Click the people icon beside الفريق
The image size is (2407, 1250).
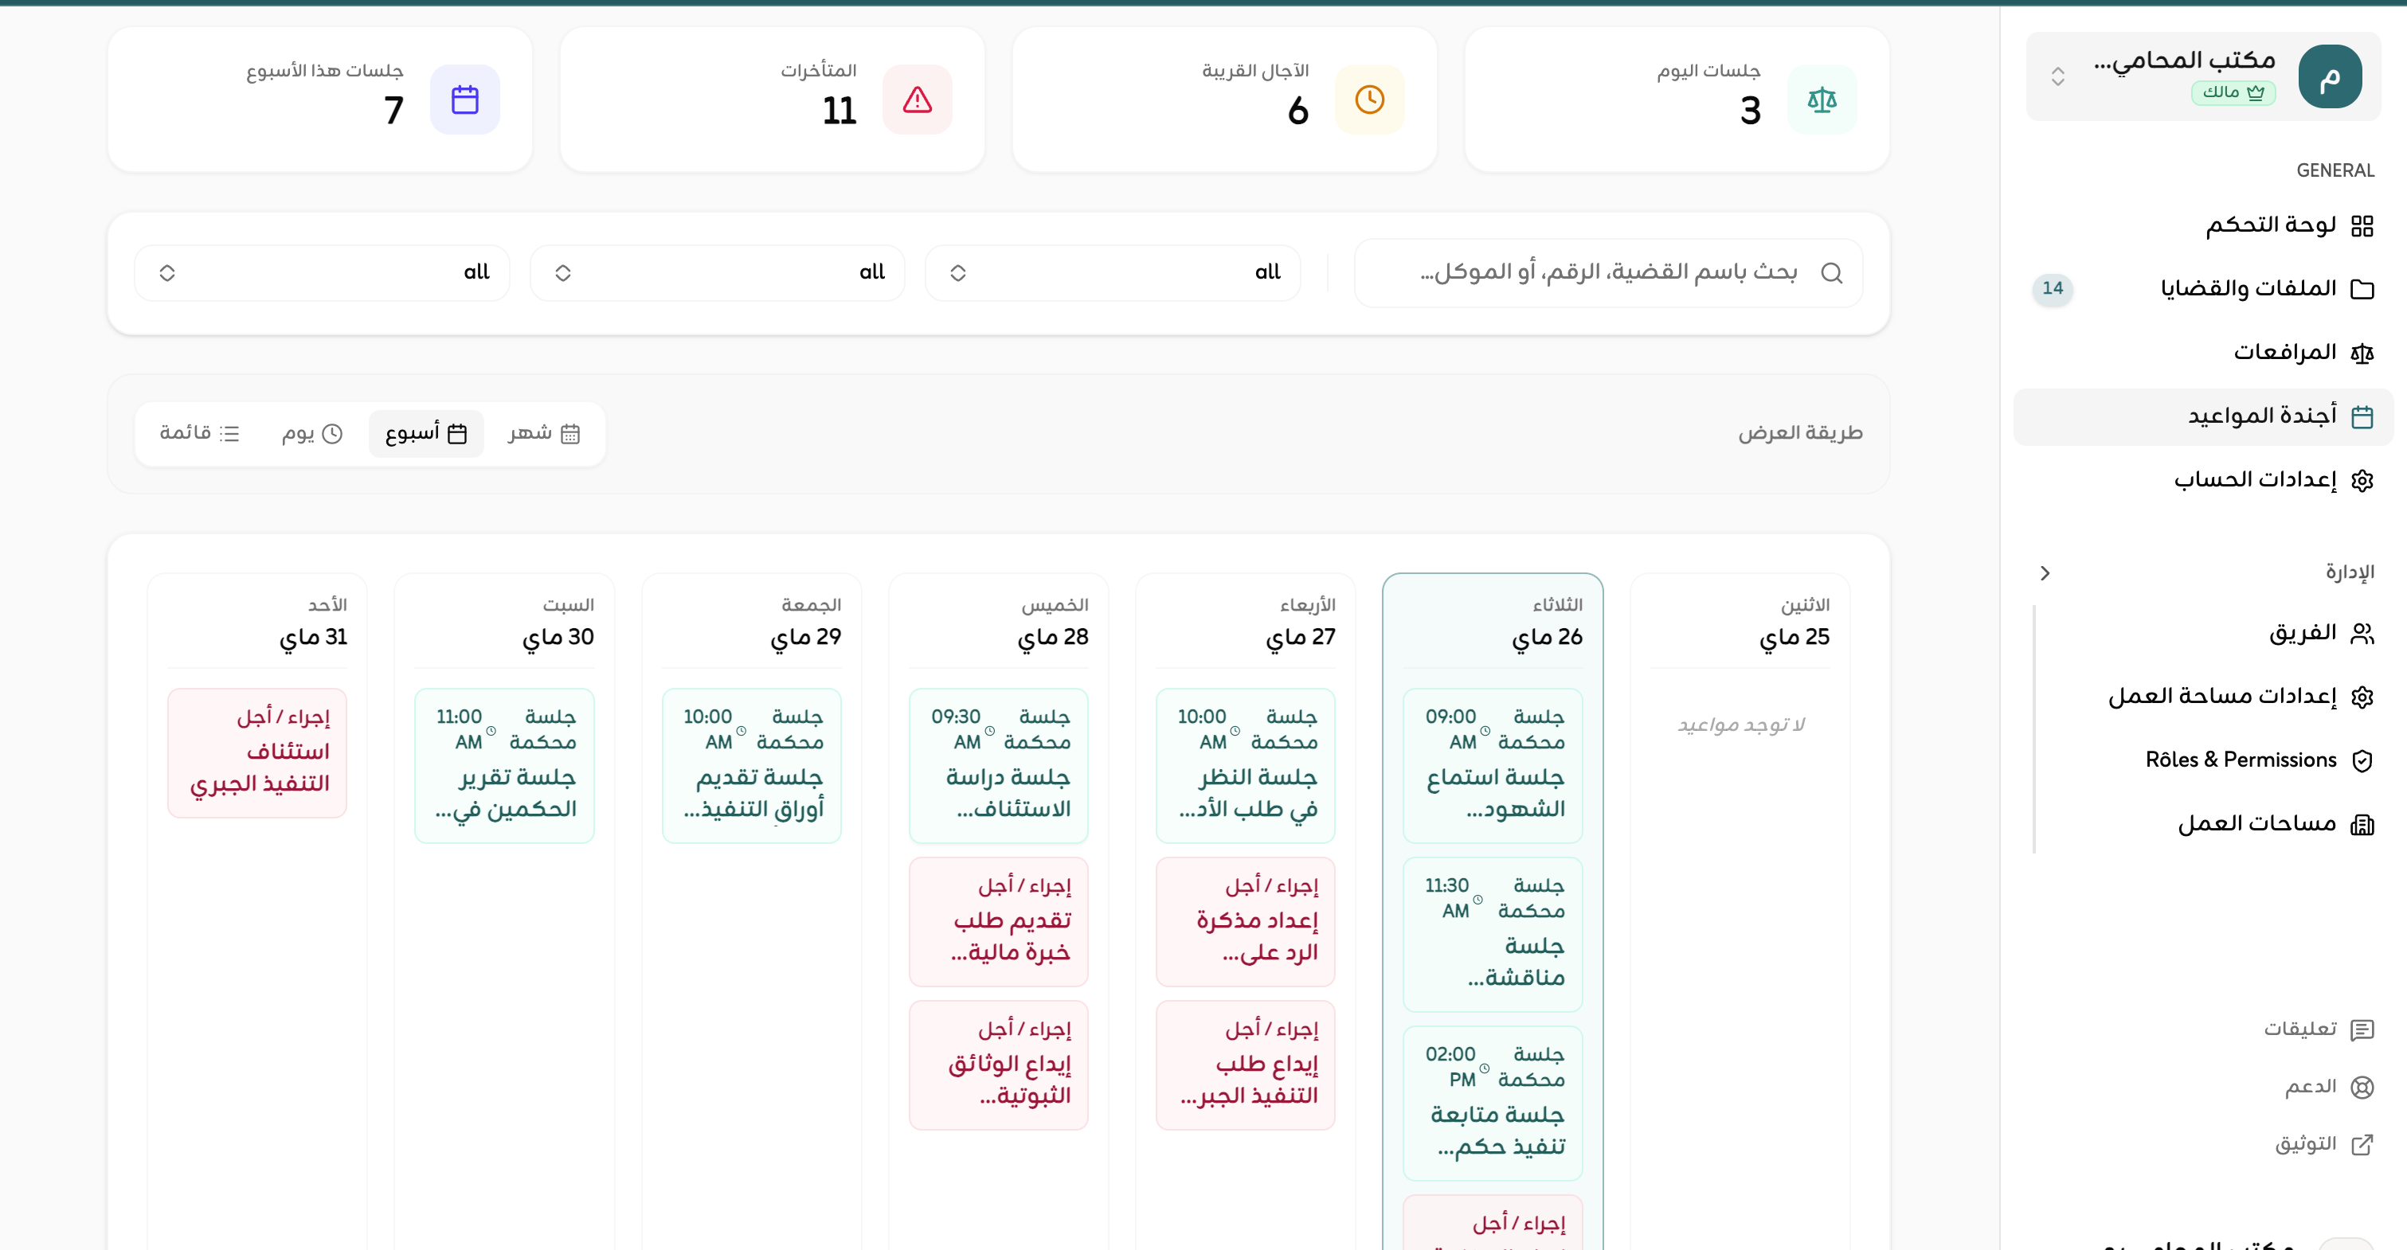click(2362, 634)
